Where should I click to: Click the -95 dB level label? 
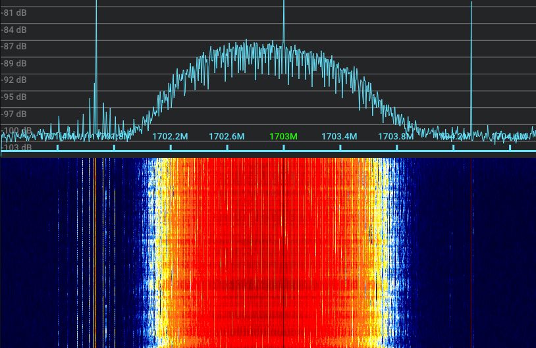point(14,97)
